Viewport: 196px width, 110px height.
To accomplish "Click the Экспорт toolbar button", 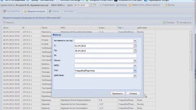I will coord(169,23).
